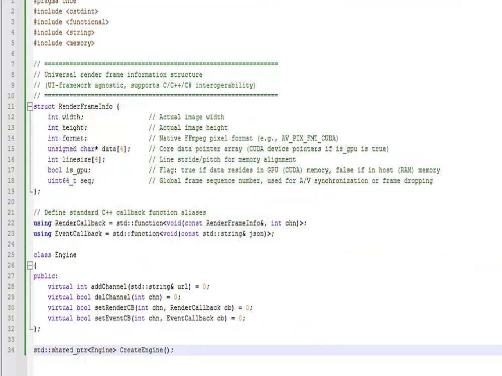The image size is (502, 376).
Task: Click line number 11 in gutter
Action: (x=11, y=106)
